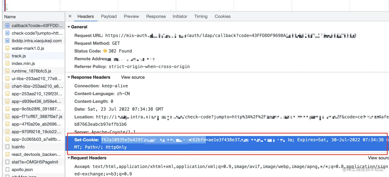Open the Initiator tab
Screen dimensions: 389x177
(180, 16)
